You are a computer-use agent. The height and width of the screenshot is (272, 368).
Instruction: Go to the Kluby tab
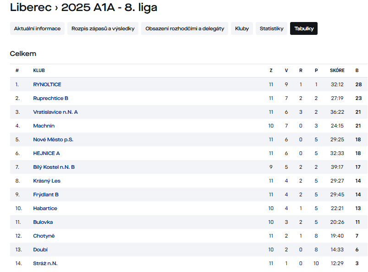(x=242, y=28)
